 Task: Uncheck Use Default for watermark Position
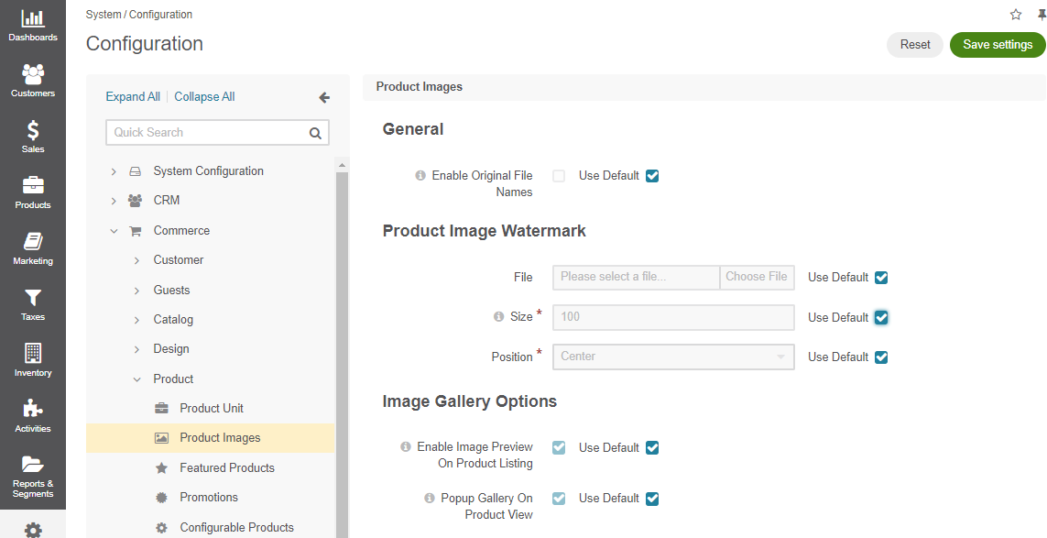[x=881, y=357]
